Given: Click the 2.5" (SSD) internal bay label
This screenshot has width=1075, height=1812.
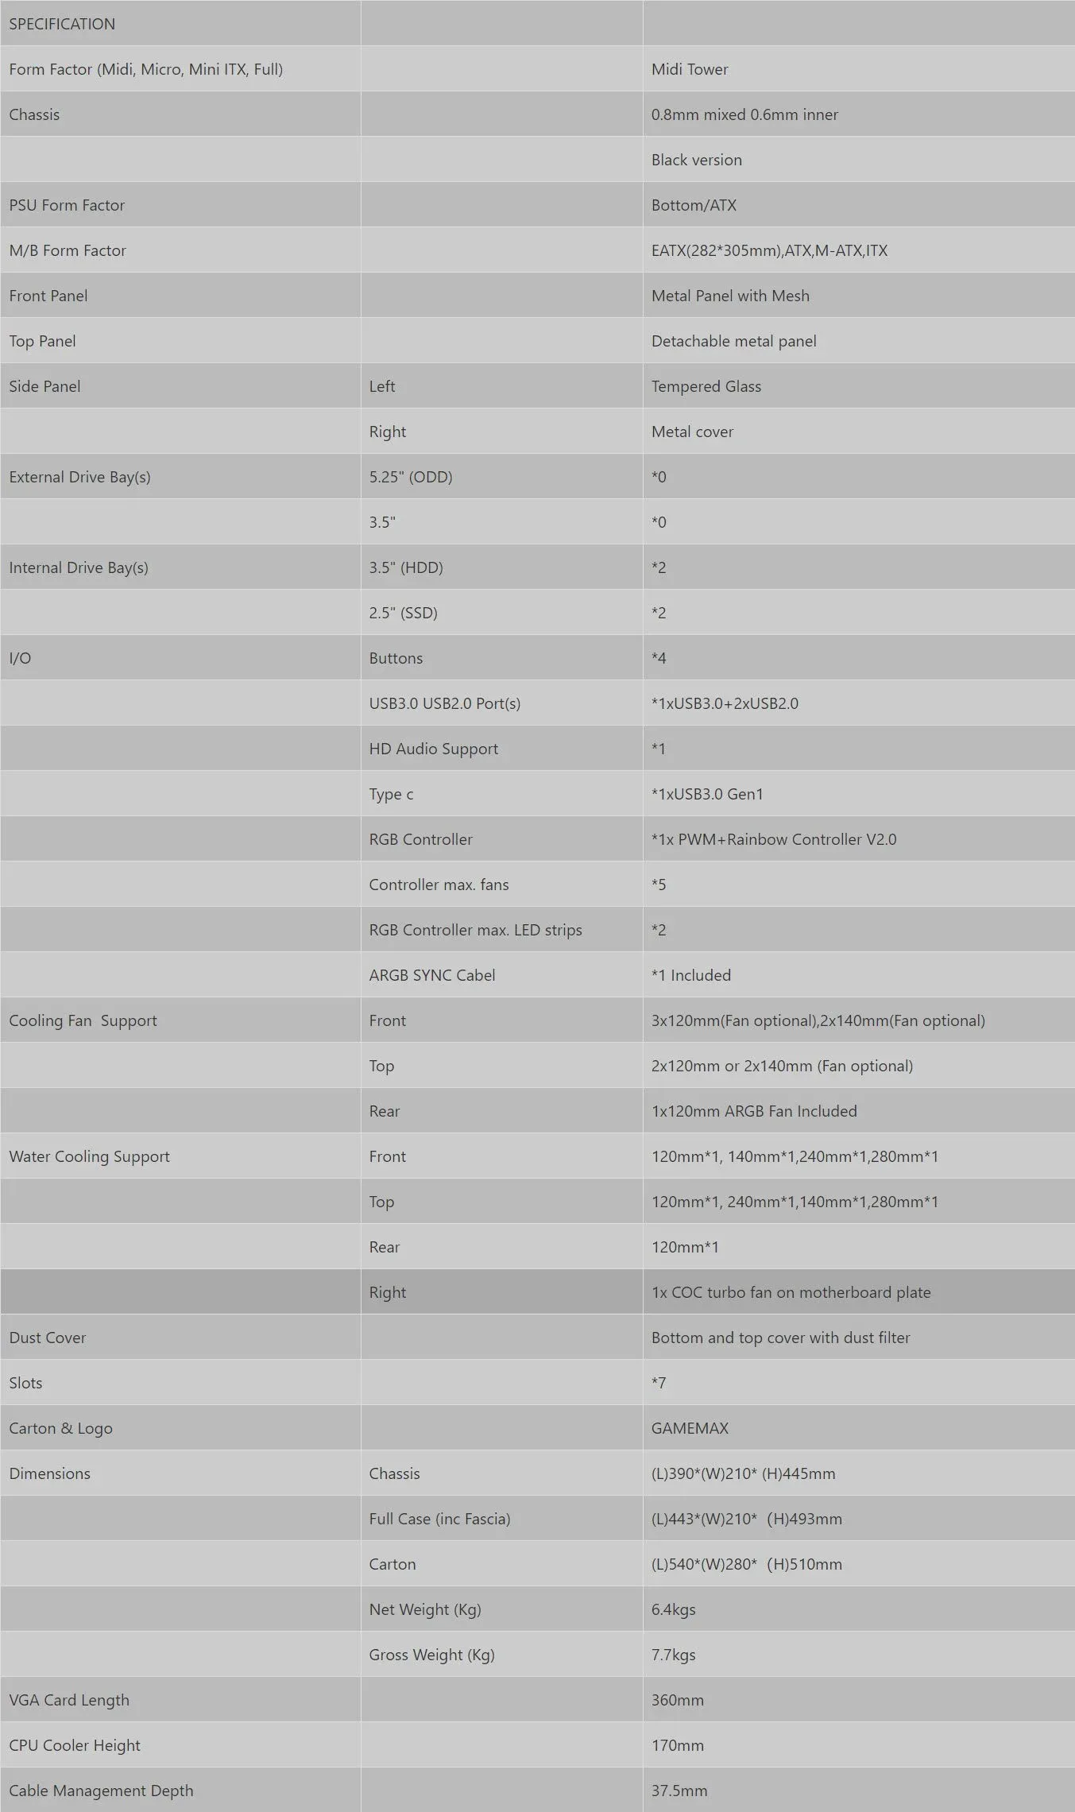Looking at the screenshot, I should click(404, 613).
